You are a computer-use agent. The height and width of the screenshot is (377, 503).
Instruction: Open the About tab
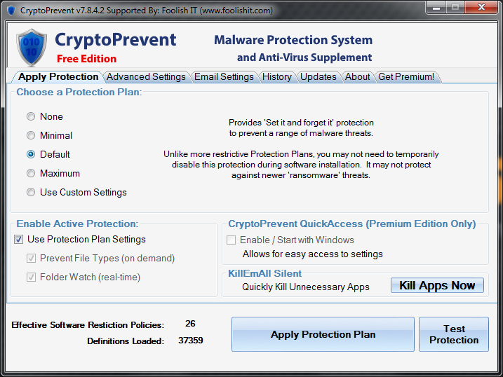click(x=357, y=77)
